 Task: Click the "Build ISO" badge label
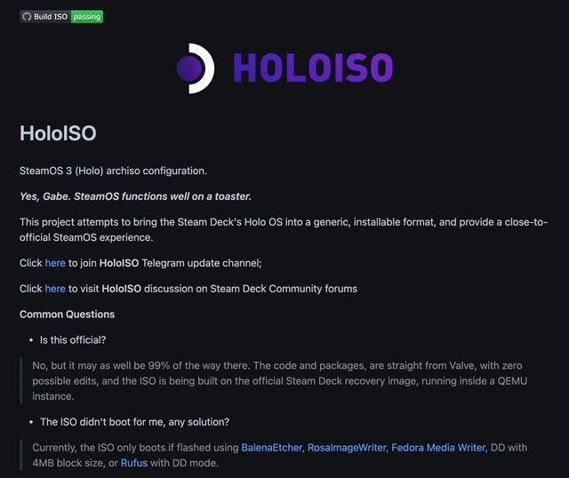pyautogui.click(x=51, y=17)
